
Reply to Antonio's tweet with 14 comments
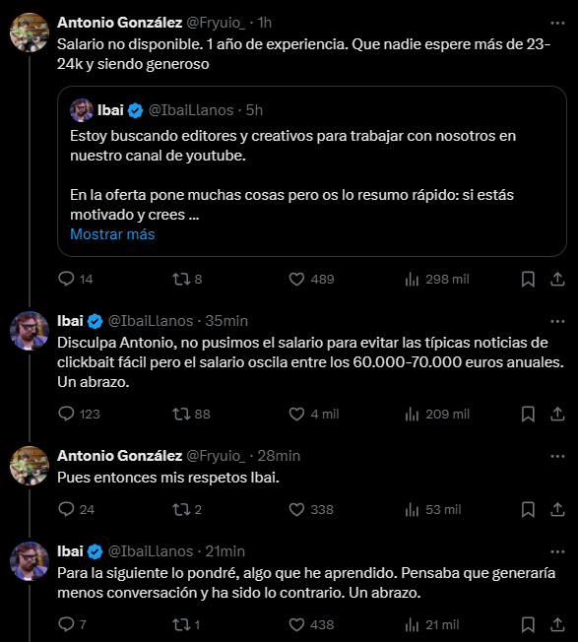click(76, 280)
